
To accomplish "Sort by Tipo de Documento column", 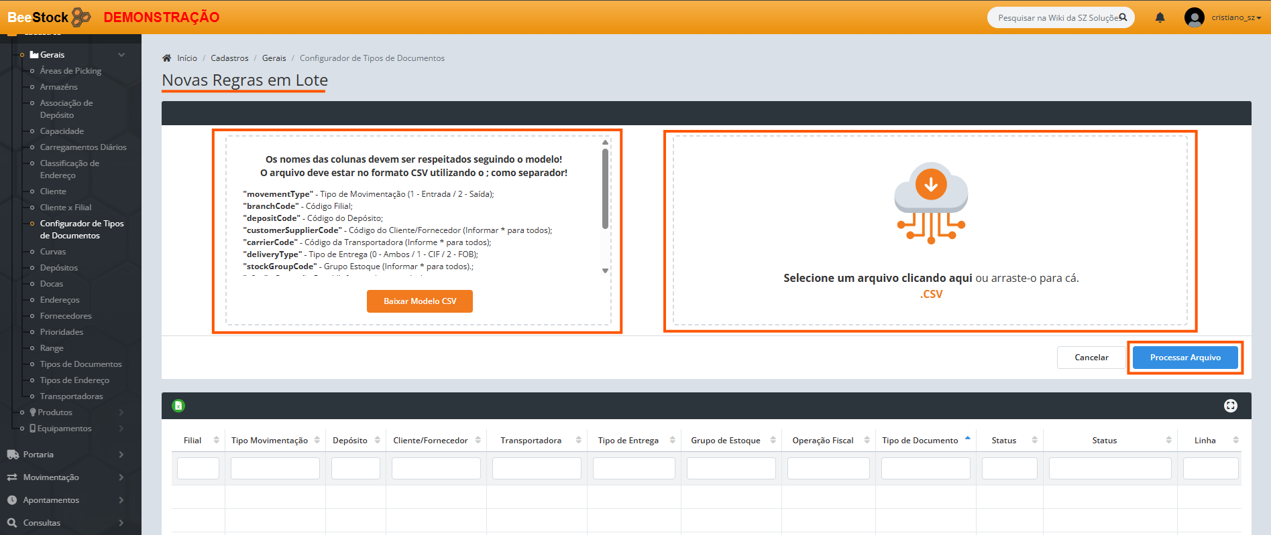I will (x=920, y=441).
